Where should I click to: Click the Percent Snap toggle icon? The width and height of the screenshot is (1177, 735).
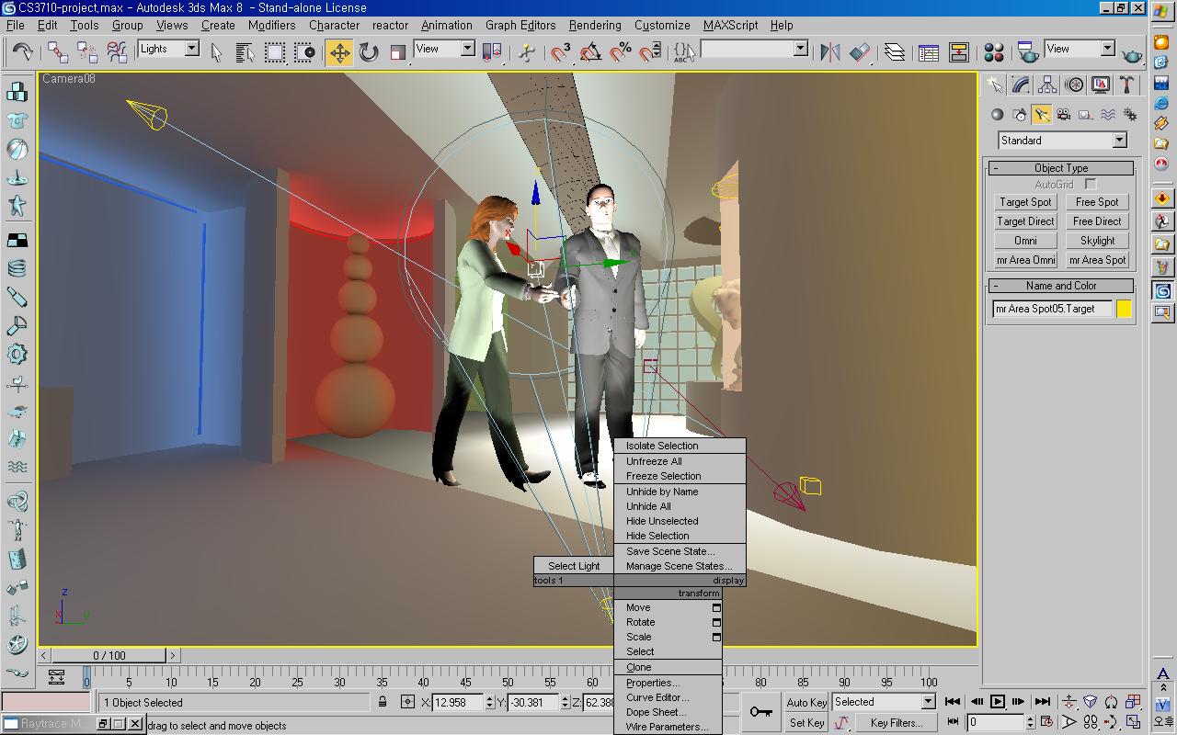tap(621, 51)
